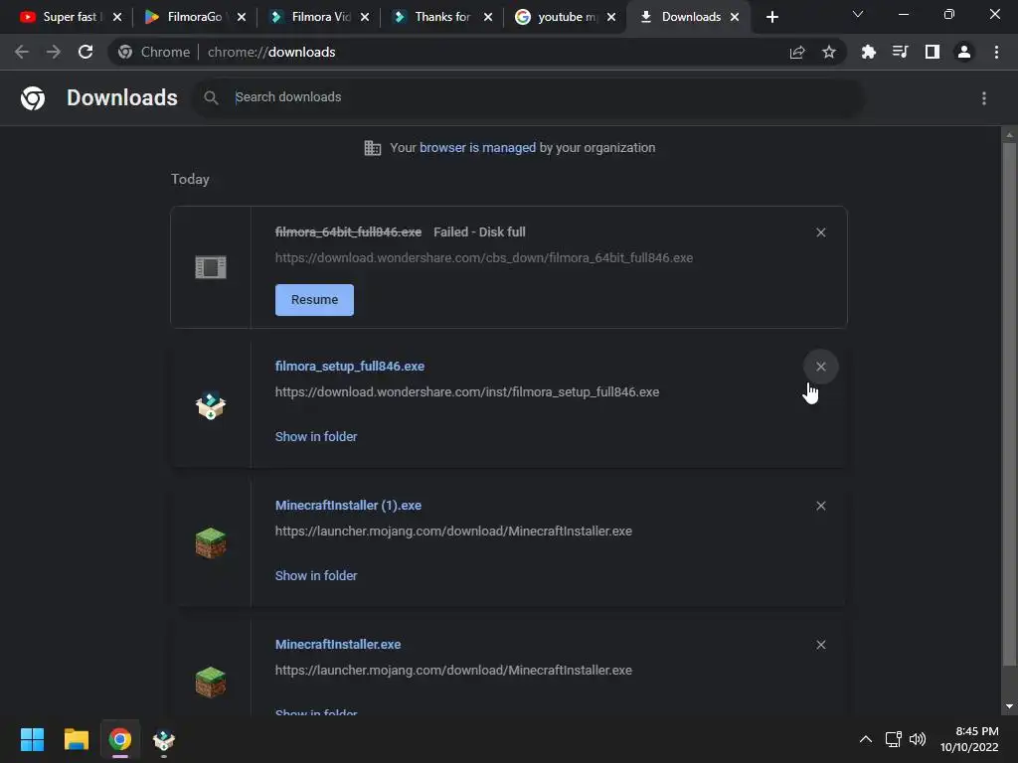Open the profile avatar icon
Viewport: 1018px width, 763px height.
(964, 52)
